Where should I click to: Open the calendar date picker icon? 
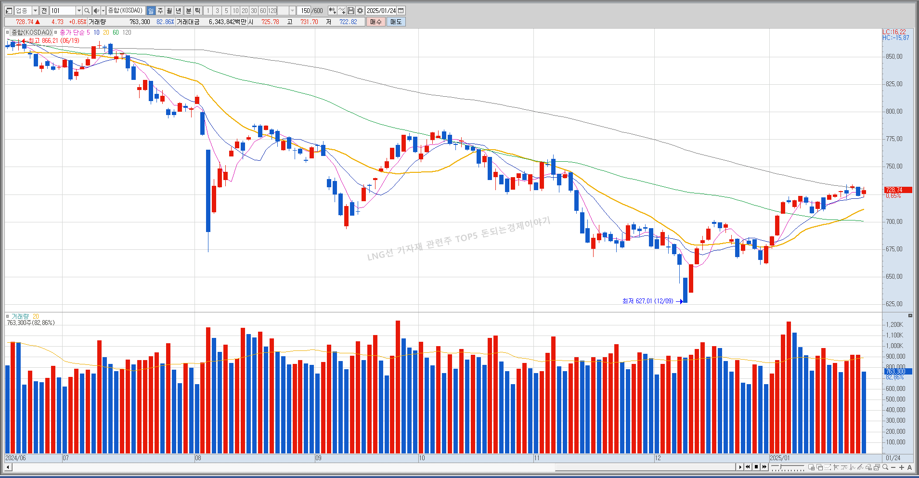401,11
